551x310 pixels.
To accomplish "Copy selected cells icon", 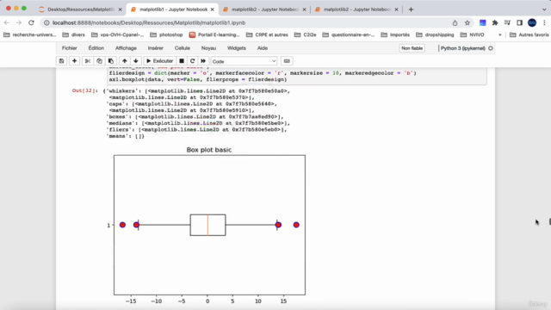I will point(100,61).
